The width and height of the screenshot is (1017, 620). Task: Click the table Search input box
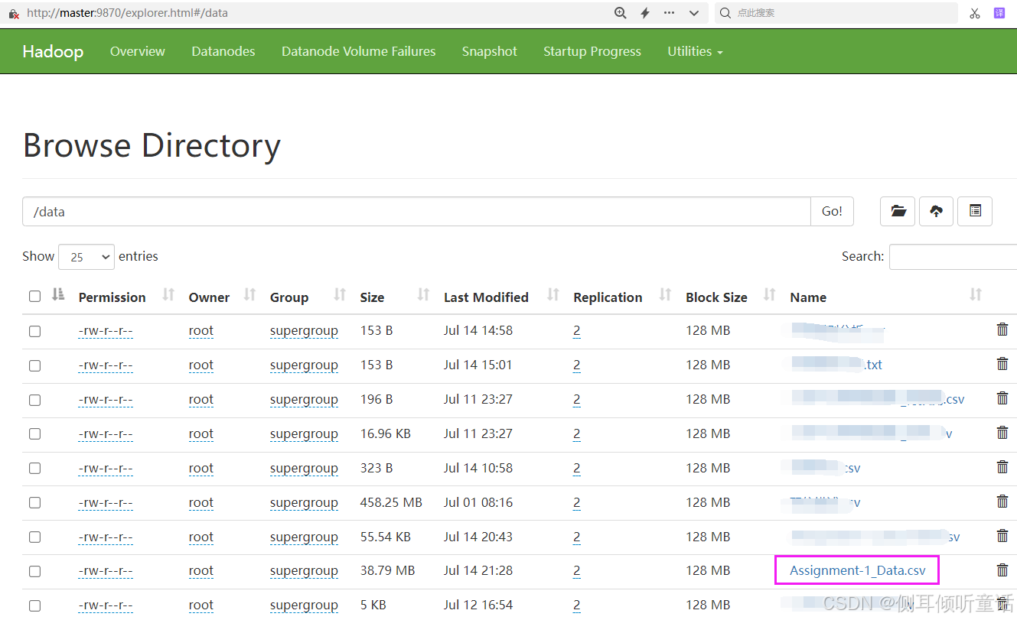[x=953, y=257]
